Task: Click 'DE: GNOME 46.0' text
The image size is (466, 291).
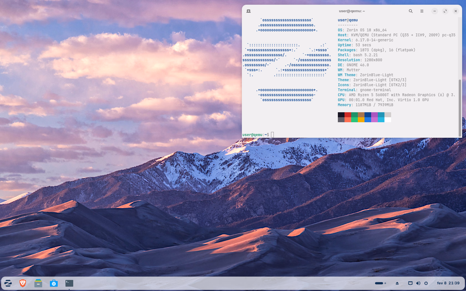Action: tap(353, 65)
